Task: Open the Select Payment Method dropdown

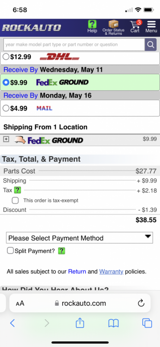Action: coord(80,238)
